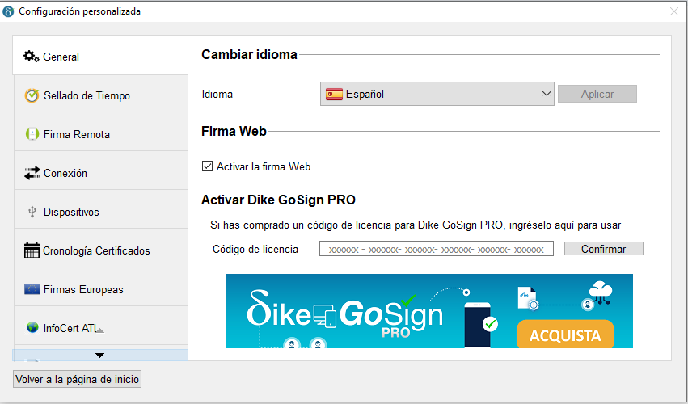The height and width of the screenshot is (404, 688).
Task: Click Volver a la página de inicio
Action: [x=78, y=379]
